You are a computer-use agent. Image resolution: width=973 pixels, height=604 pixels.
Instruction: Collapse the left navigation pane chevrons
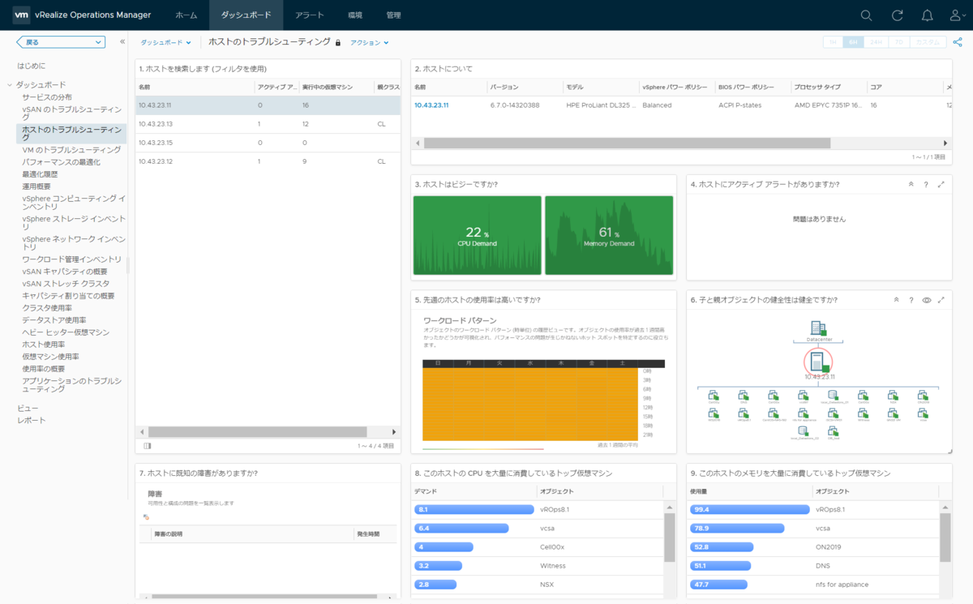tap(122, 41)
